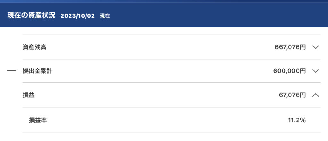Image resolution: width=328 pixels, height=141 pixels.
Task: Click the thick divider line above 損益
Action: (172, 82)
